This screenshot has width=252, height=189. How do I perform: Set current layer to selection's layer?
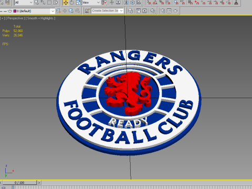point(78,11)
